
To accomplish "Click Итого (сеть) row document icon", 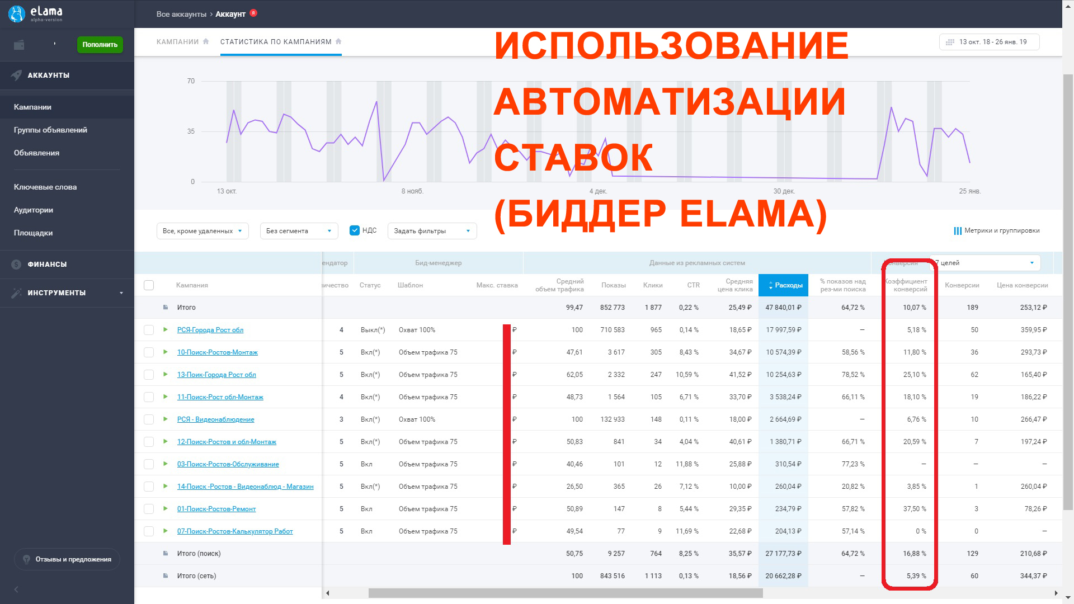I will point(166,575).
